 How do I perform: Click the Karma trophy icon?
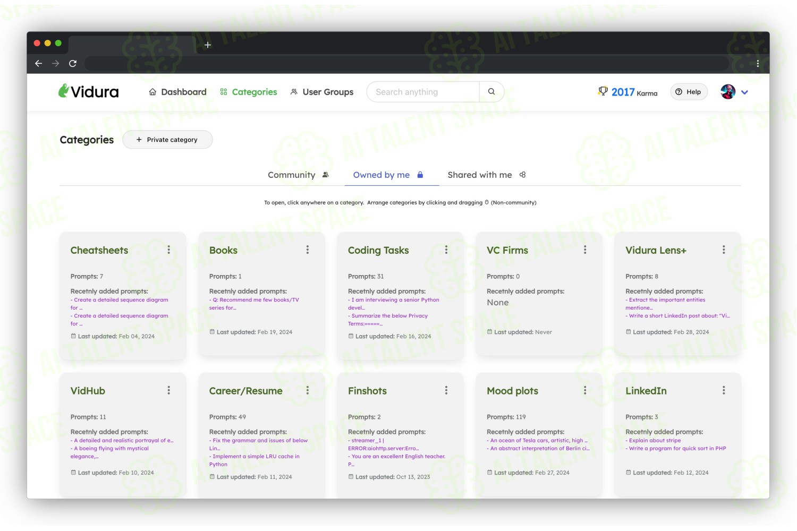(603, 91)
